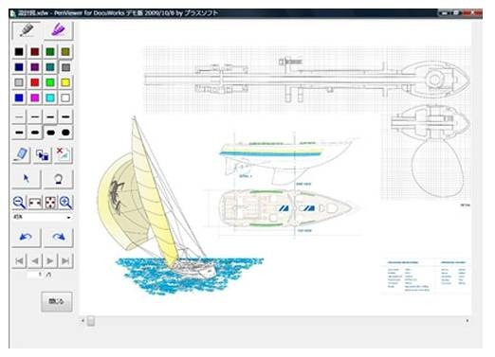Select the thinnest pen line width

pyautogui.click(x=19, y=116)
